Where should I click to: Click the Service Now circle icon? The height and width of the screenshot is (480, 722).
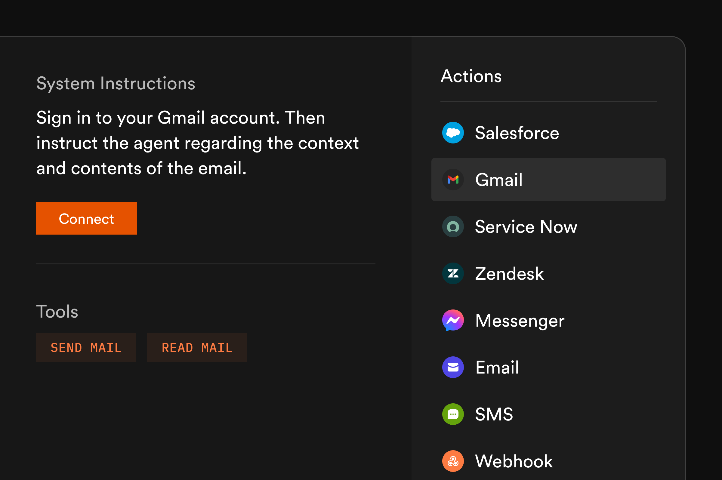[453, 226]
